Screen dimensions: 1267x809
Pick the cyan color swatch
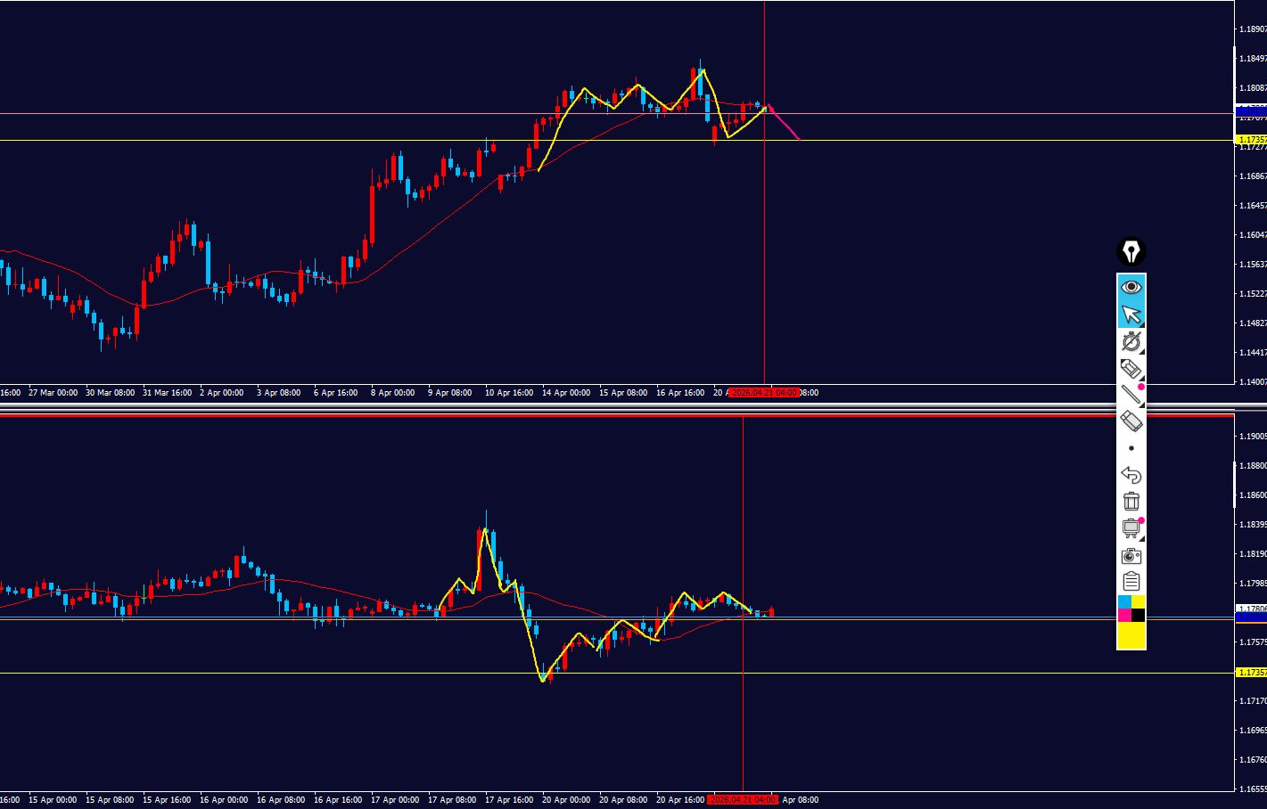[1124, 602]
